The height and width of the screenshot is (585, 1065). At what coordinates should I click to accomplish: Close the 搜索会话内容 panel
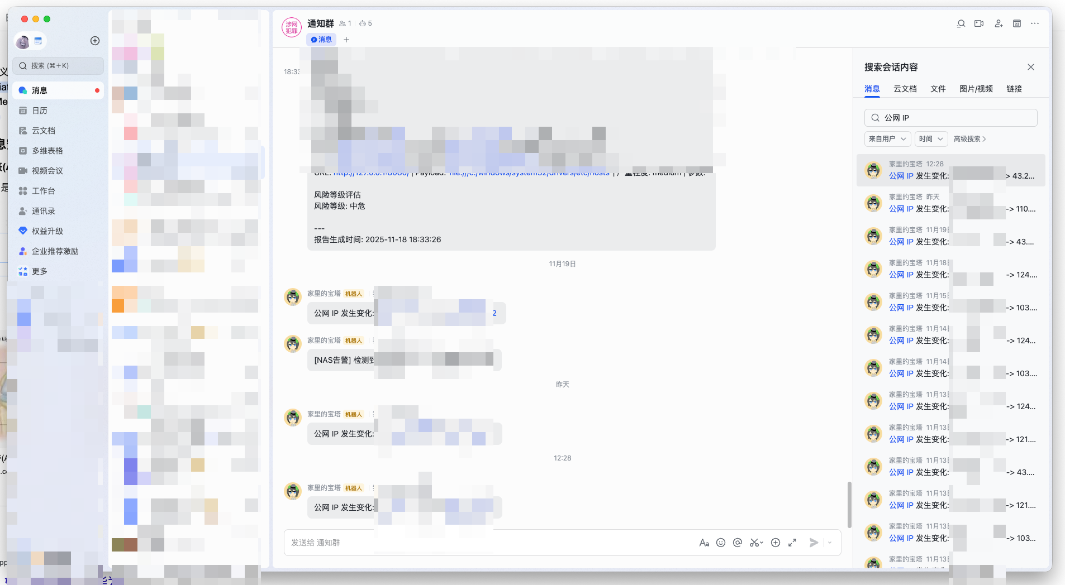coord(1031,67)
